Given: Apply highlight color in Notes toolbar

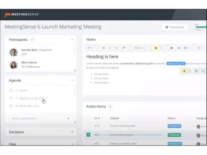Looking at the screenshot, I should (156, 48).
